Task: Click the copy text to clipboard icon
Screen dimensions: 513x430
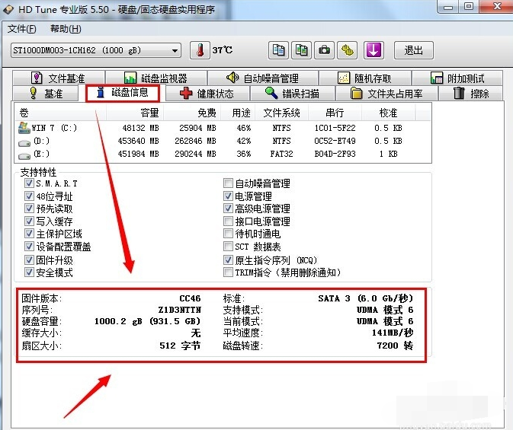Action: pyautogui.click(x=279, y=50)
